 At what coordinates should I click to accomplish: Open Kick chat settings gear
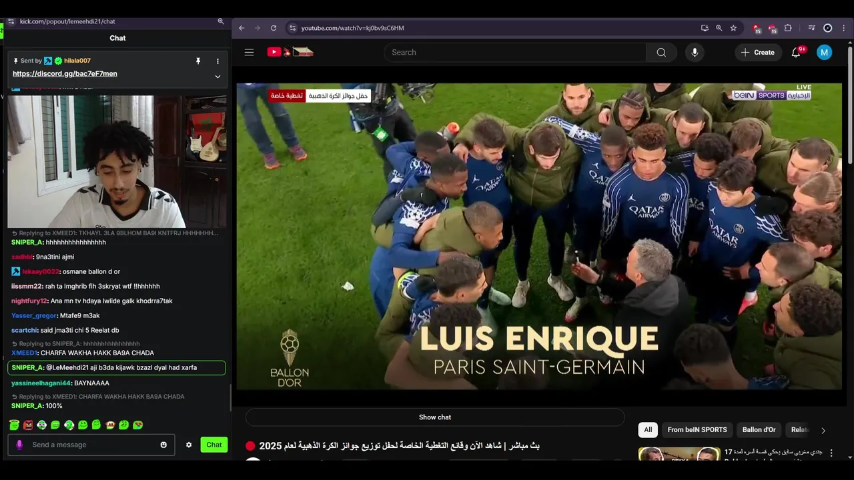click(189, 445)
